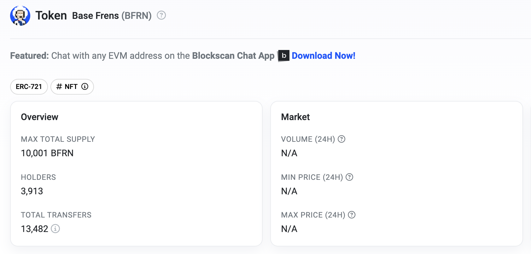Click the Max Price (24H) help icon
The width and height of the screenshot is (531, 254).
351,215
